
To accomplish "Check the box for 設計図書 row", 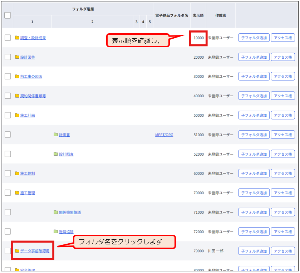I will [8, 57].
